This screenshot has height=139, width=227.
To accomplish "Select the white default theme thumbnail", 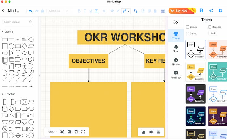I will click(x=196, y=50).
